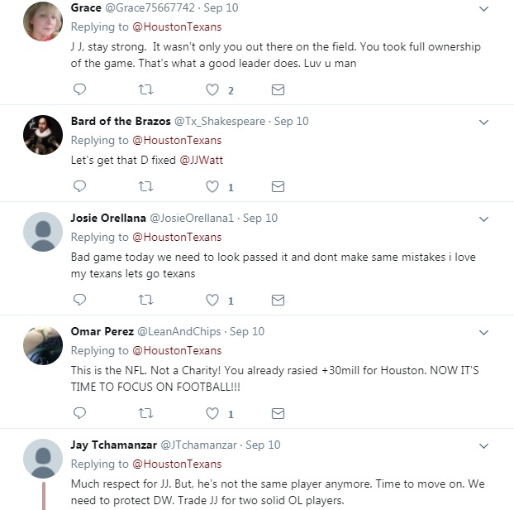
Task: Like Grace's tweet with heart icon
Action: [x=212, y=89]
